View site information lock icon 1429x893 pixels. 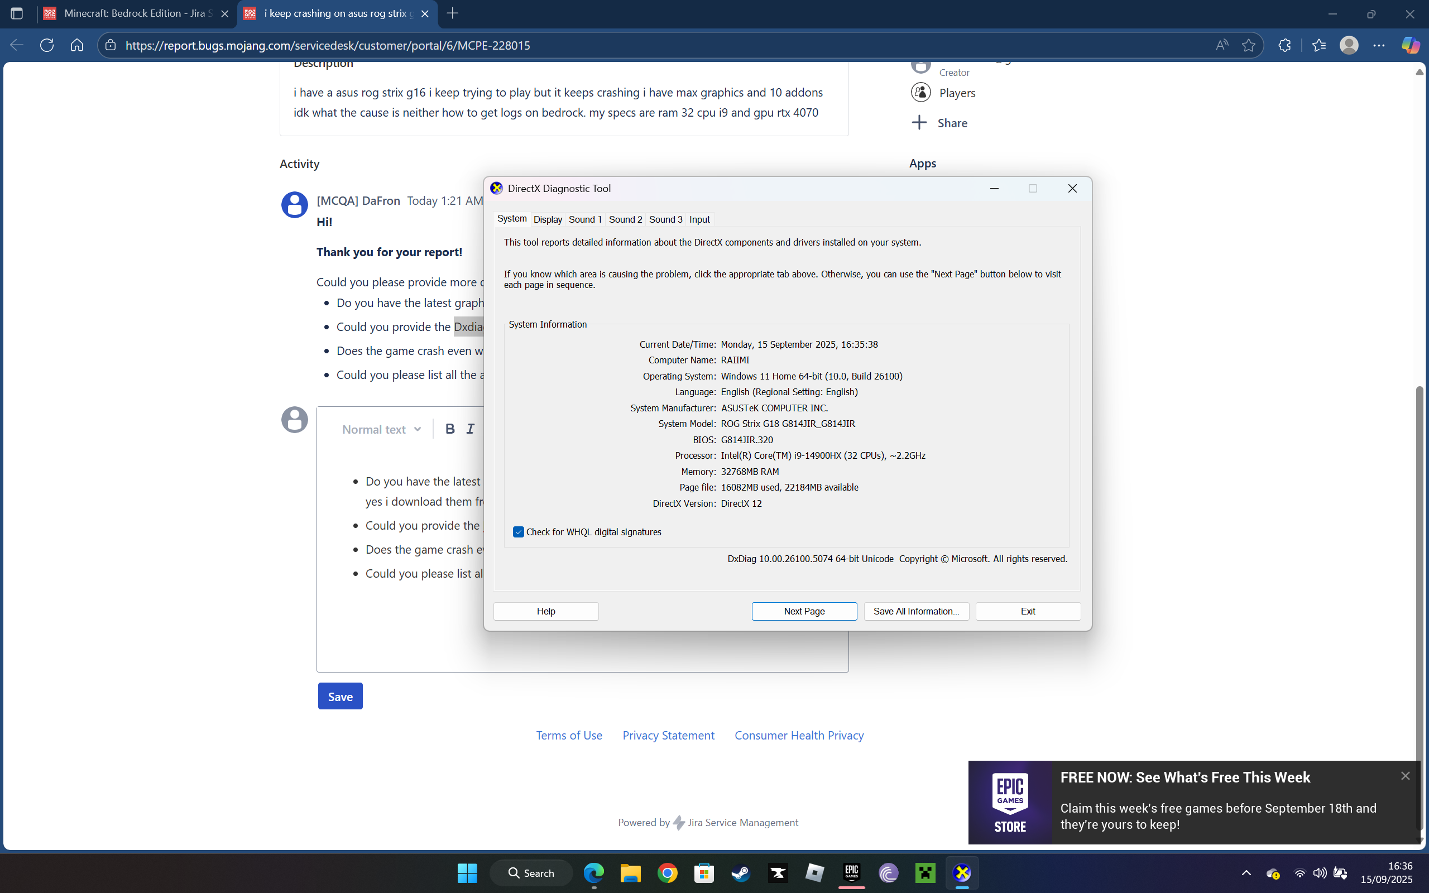tap(111, 45)
